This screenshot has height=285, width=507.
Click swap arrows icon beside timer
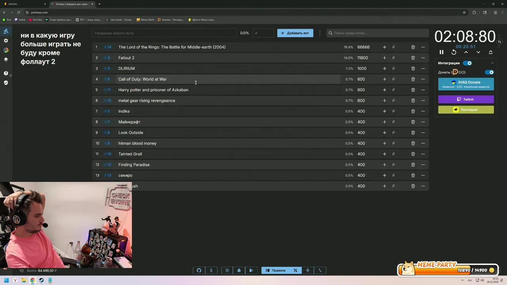tap(499, 42)
